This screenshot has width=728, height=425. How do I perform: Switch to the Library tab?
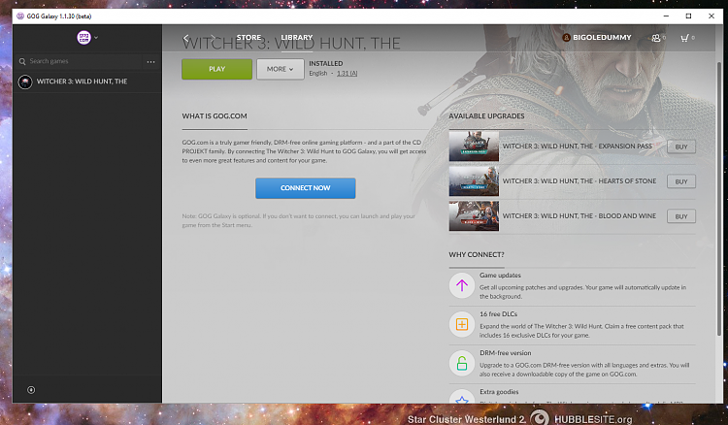tap(297, 37)
